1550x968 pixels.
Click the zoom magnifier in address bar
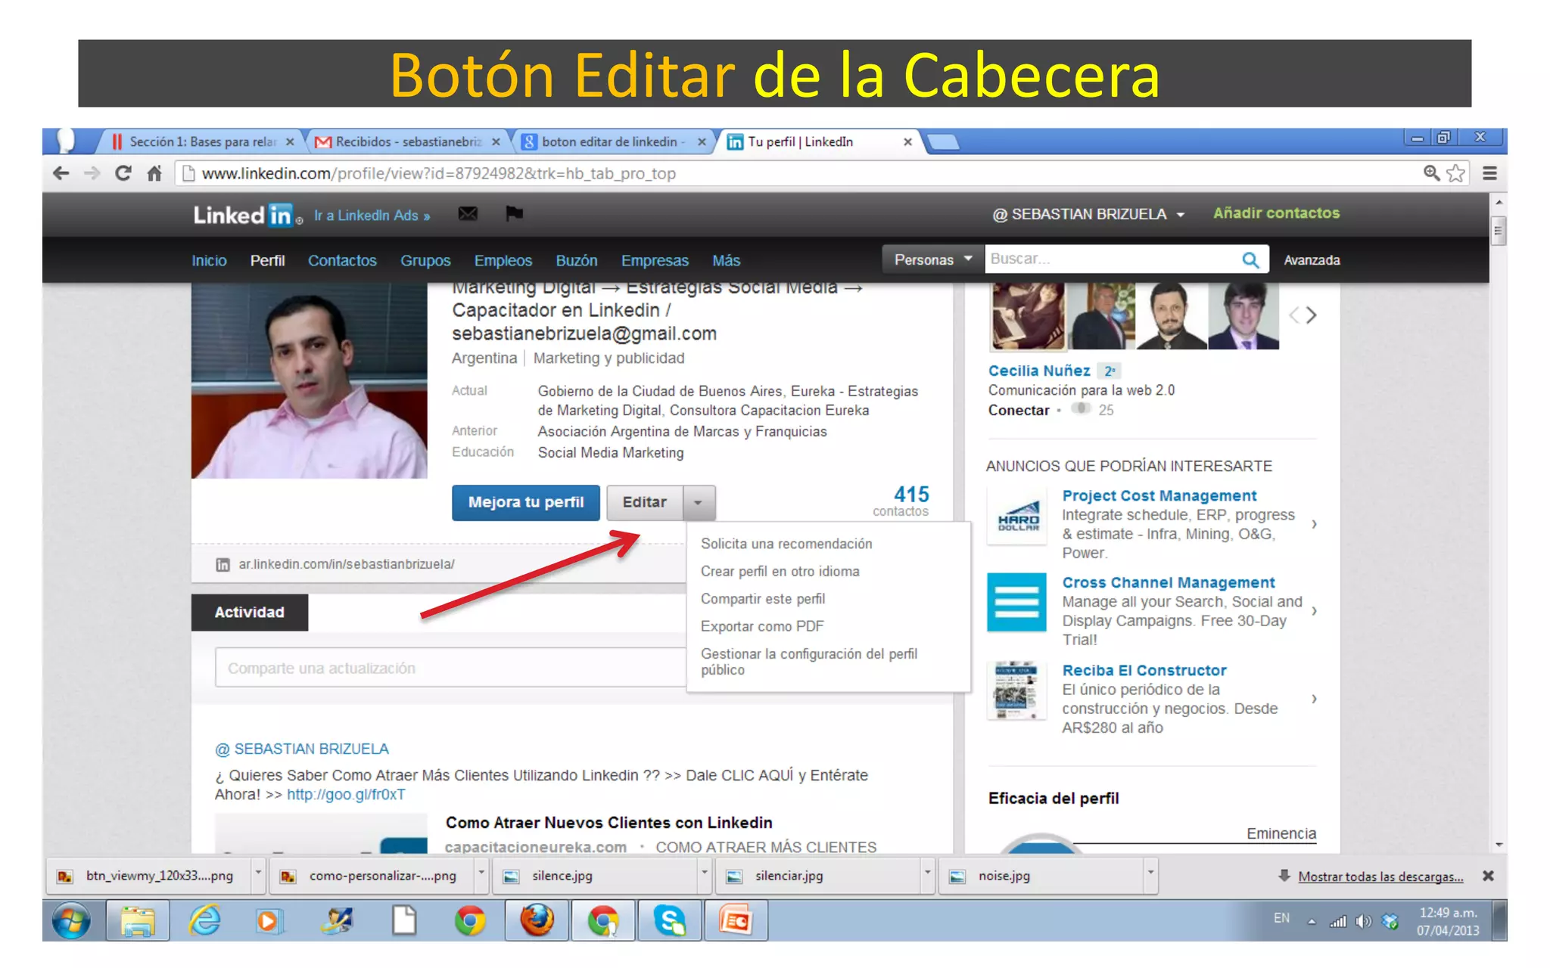pyautogui.click(x=1430, y=173)
